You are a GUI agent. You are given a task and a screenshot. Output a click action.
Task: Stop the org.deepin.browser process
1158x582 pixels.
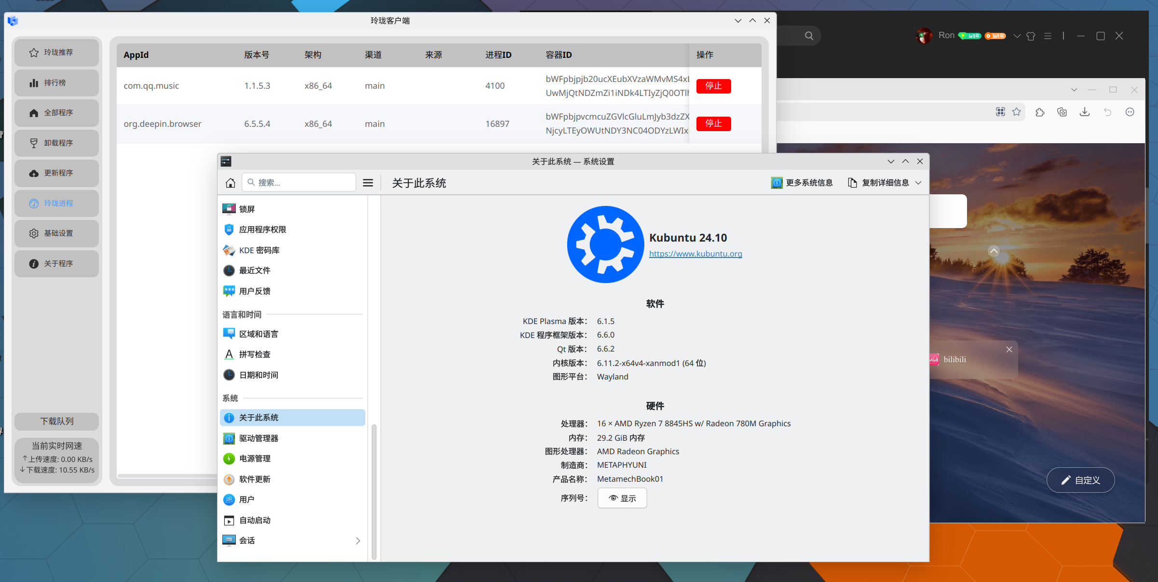pos(713,124)
